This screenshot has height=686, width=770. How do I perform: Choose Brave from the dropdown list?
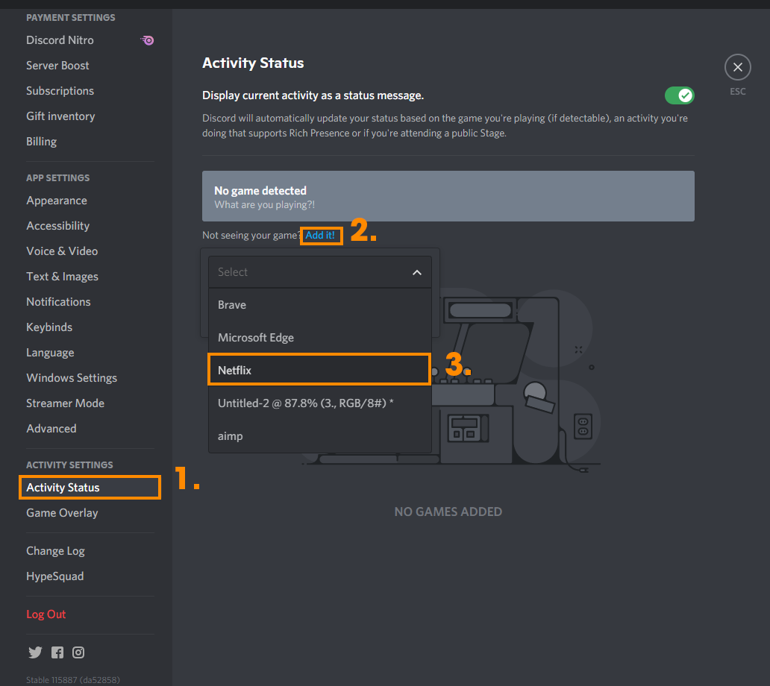319,305
